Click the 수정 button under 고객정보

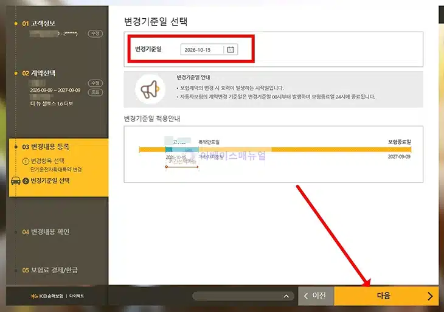pos(95,33)
